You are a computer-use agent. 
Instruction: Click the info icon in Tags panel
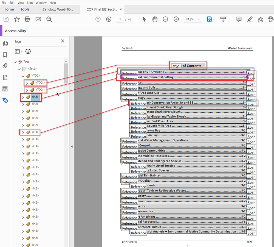28,51
